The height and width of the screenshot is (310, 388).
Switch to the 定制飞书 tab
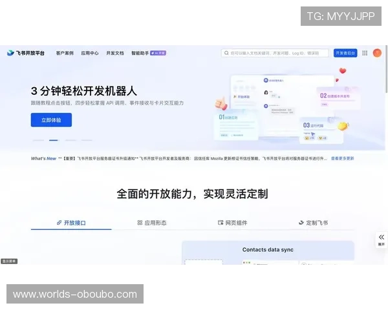pos(313,223)
